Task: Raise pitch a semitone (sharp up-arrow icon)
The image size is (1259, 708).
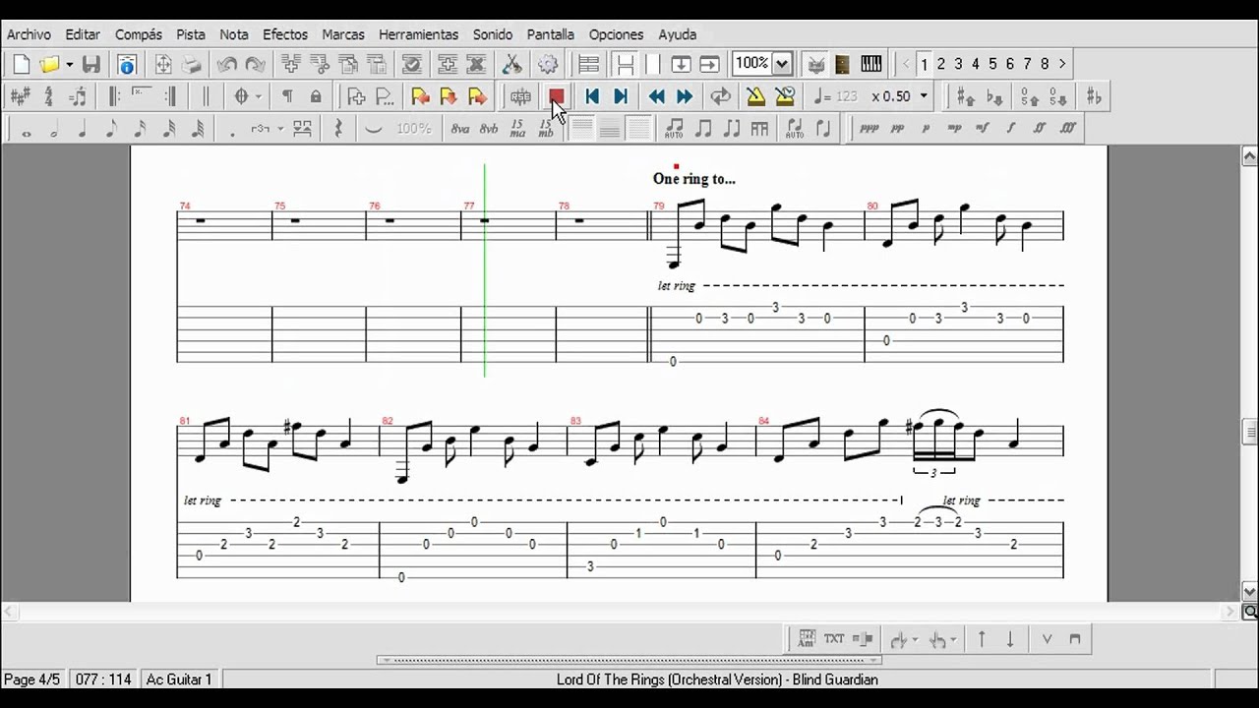Action: pos(967,96)
